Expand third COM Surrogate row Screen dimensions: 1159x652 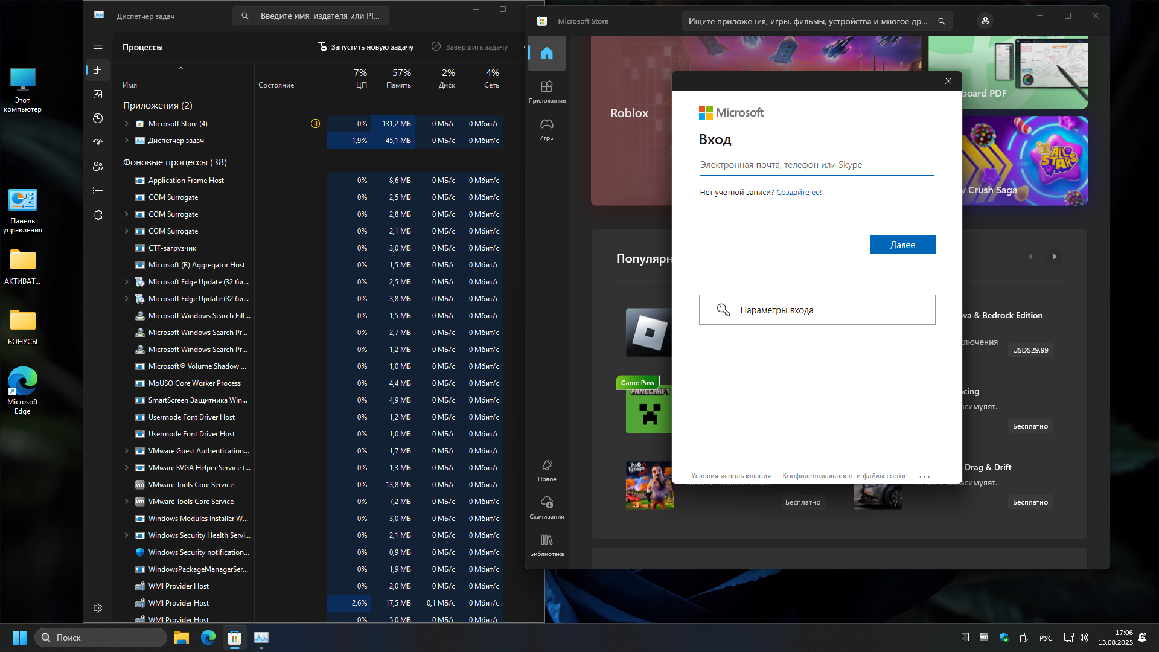(126, 231)
